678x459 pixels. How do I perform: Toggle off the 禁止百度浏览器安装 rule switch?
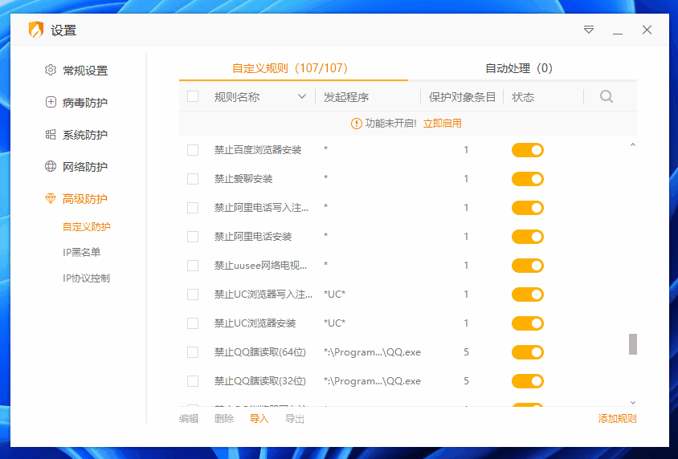(528, 150)
